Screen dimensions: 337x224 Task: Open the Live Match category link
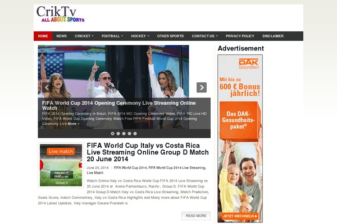95,173
